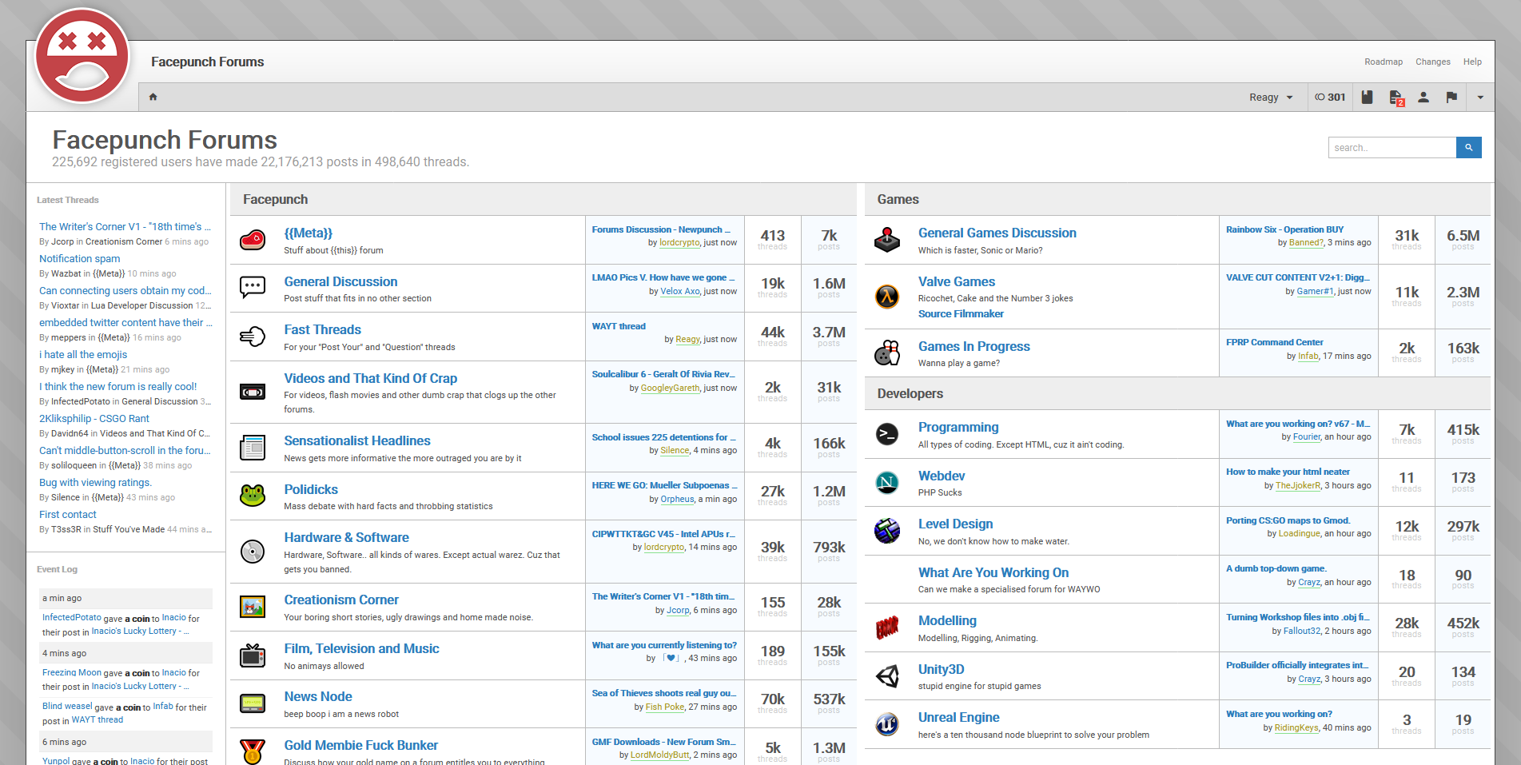The image size is (1521, 765).
Task: Open the General Discussion forum
Action: pos(340,281)
